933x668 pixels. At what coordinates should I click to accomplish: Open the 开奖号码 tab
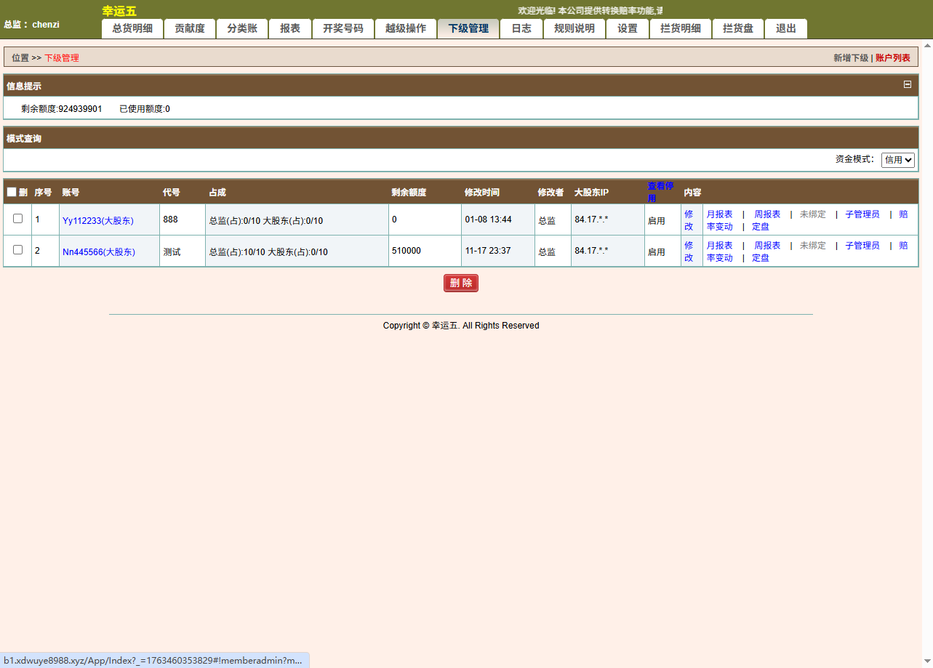point(343,28)
